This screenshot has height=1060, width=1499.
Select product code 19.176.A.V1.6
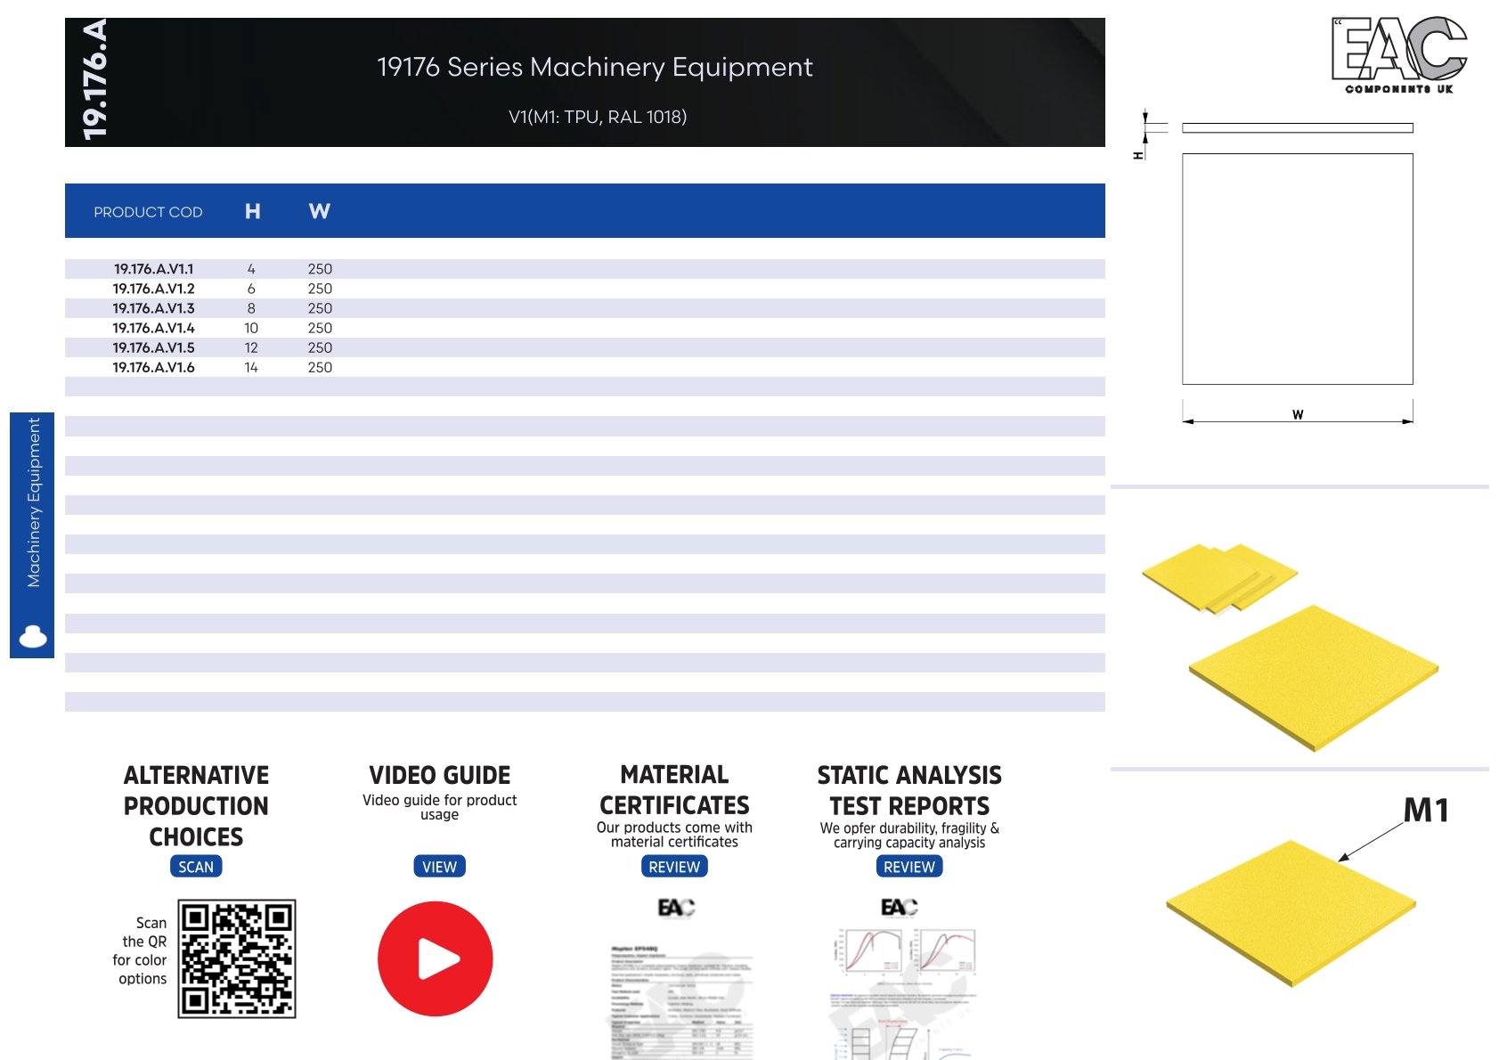click(153, 367)
